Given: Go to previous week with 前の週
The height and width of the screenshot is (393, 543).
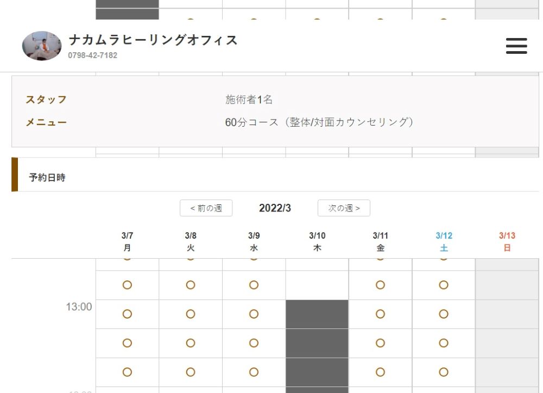Looking at the screenshot, I should click(x=206, y=208).
